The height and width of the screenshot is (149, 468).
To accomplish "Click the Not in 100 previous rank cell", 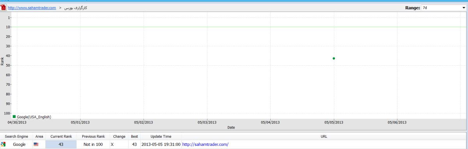I will pyautogui.click(x=93, y=144).
